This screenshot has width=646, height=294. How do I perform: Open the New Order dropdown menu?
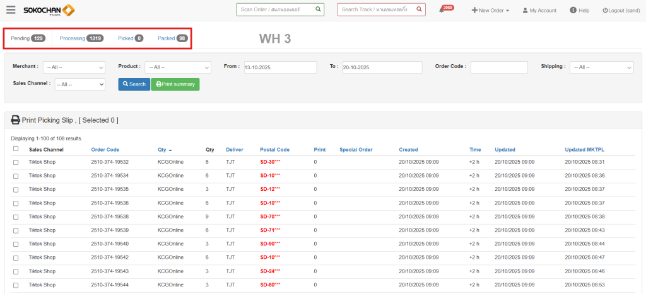click(490, 11)
